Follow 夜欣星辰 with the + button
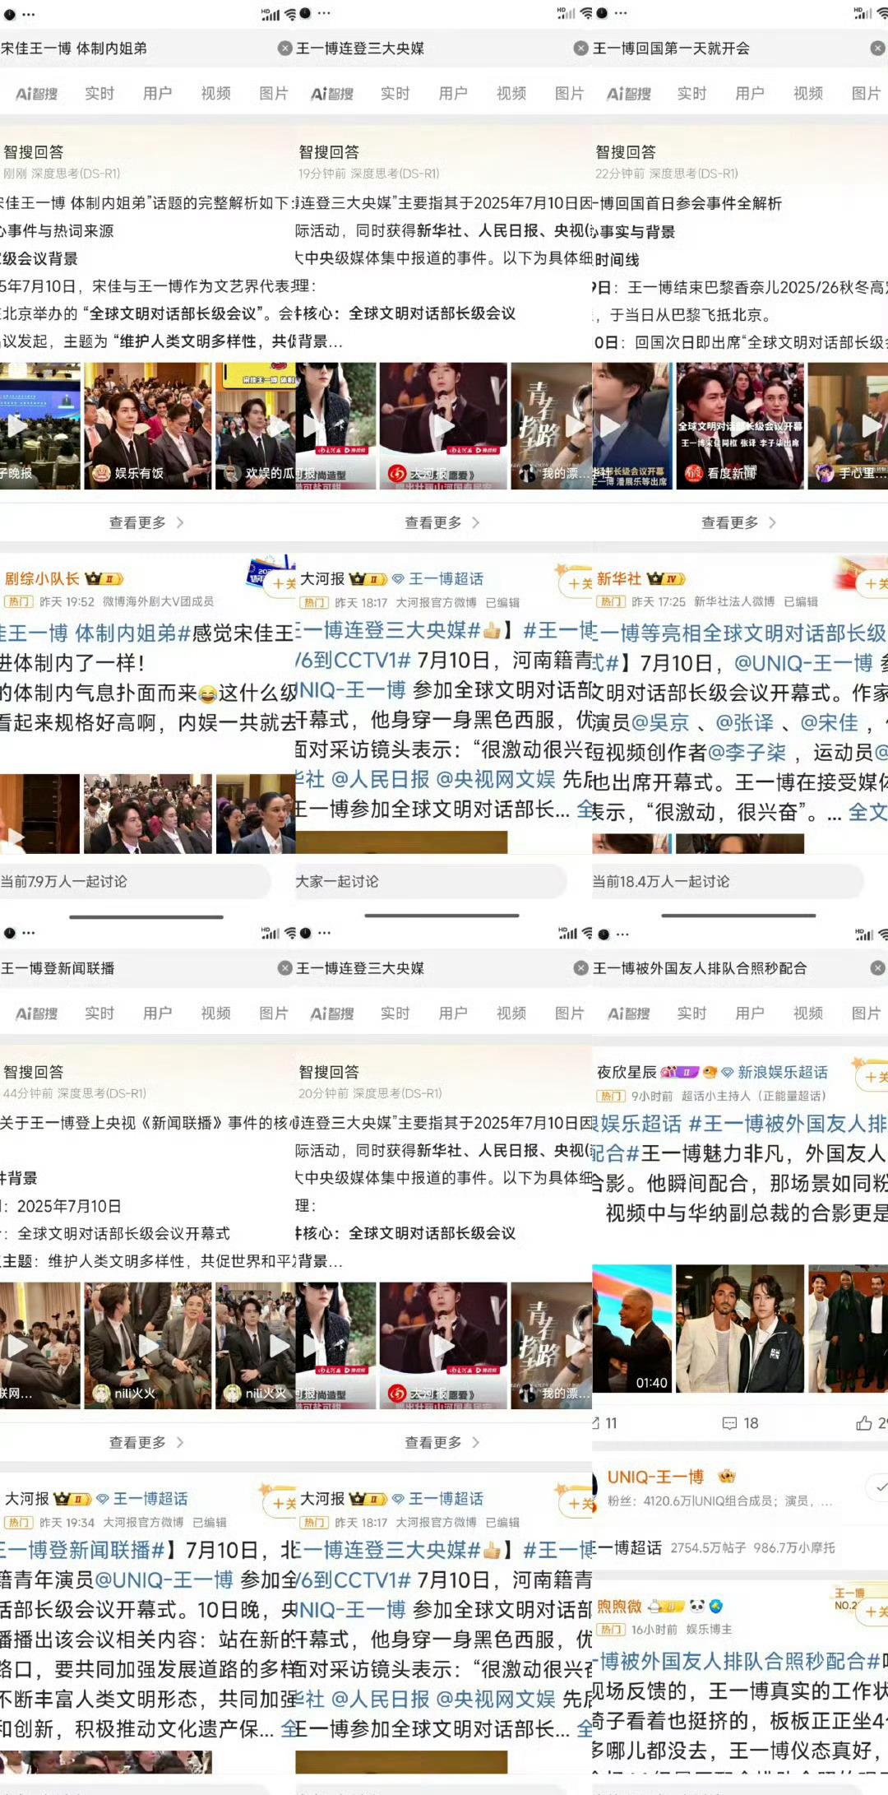The image size is (888, 1795). click(x=872, y=1077)
